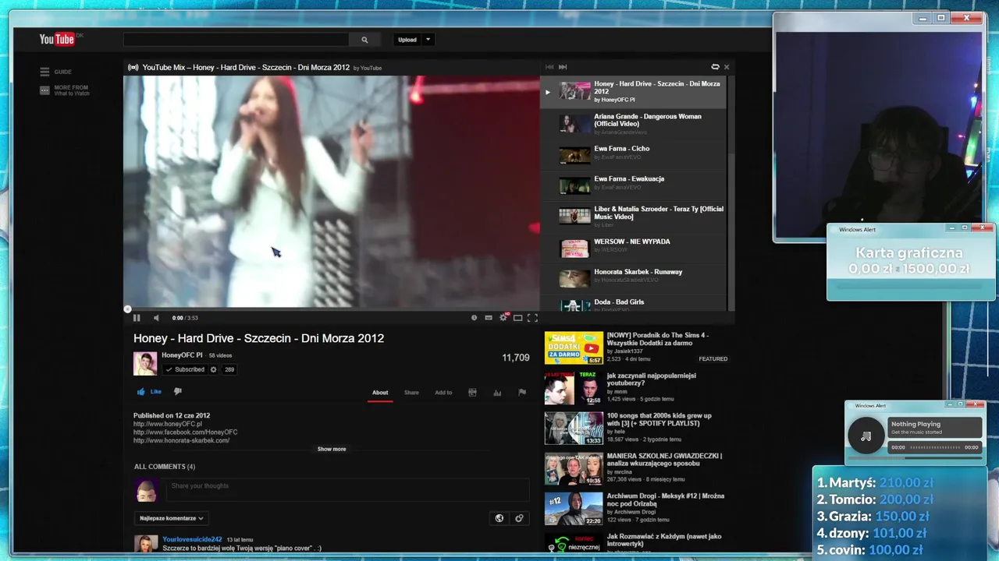Open Sims 4 Dodatki za darmo thumbnail
Image resolution: width=999 pixels, height=561 pixels.
click(574, 348)
